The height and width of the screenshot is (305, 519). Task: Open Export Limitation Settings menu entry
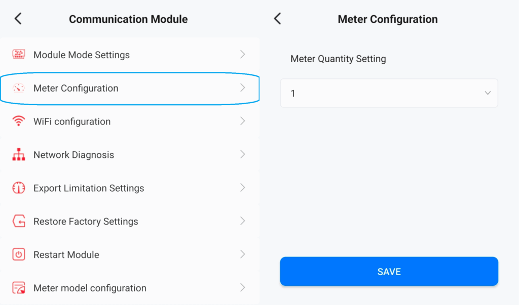pyautogui.click(x=89, y=188)
